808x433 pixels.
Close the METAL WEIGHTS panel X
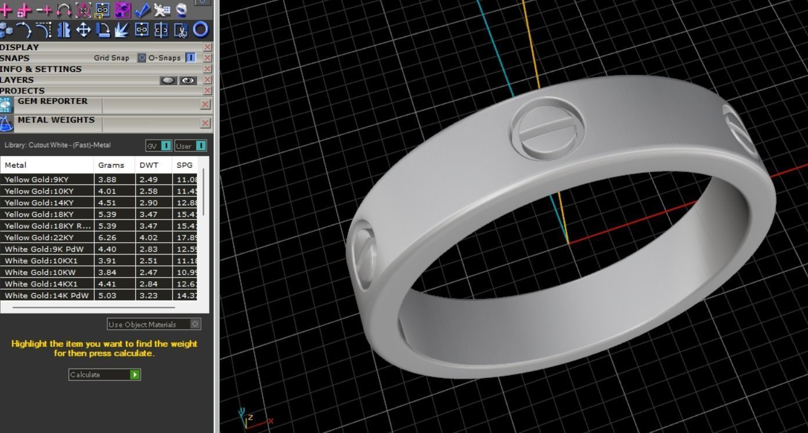(205, 123)
